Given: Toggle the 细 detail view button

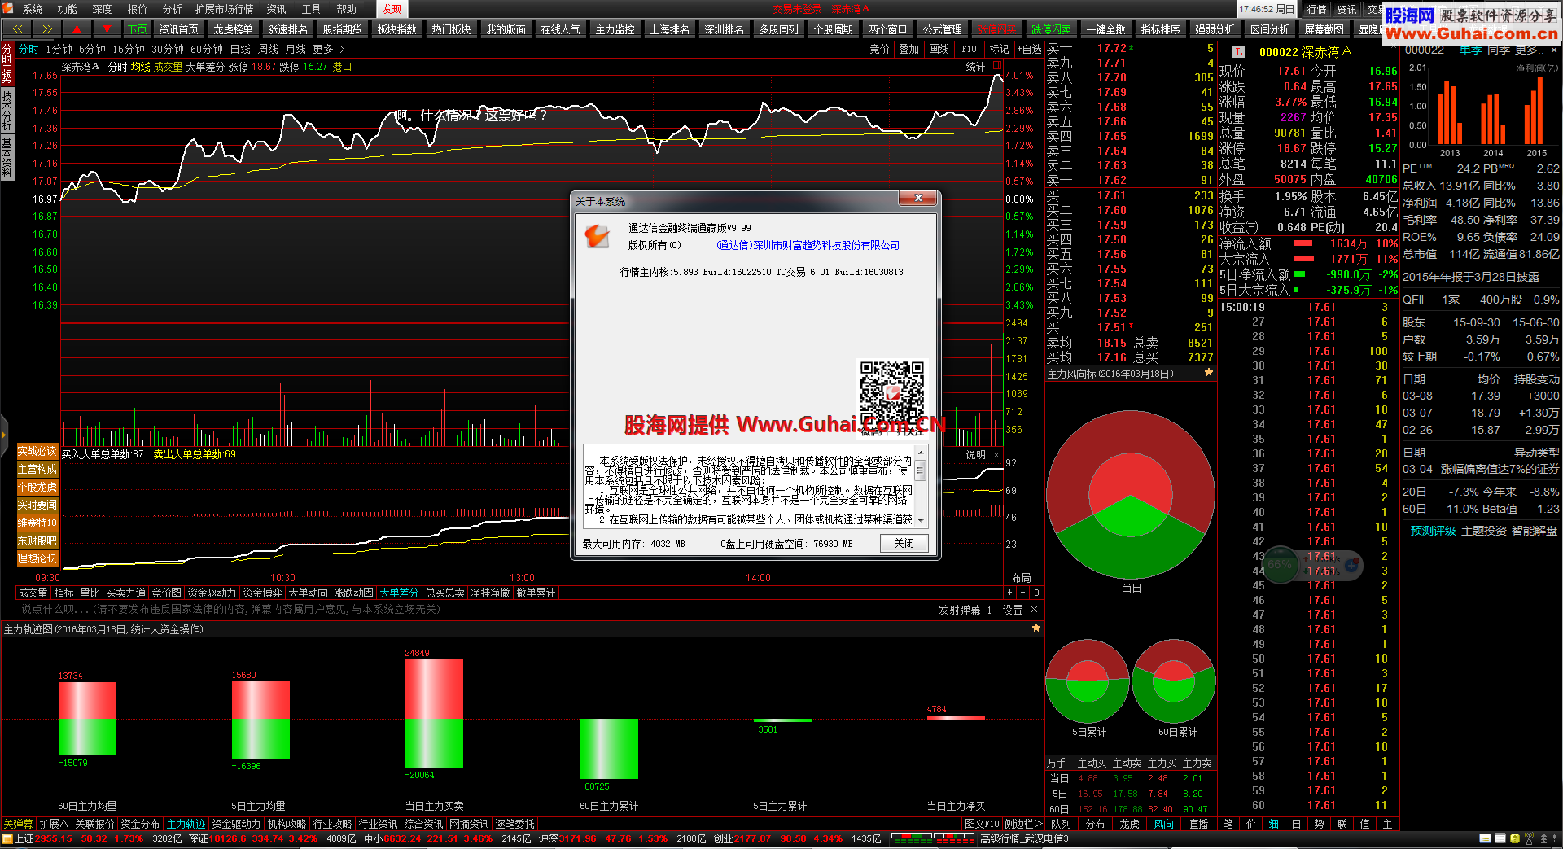Looking at the screenshot, I should tap(1273, 824).
